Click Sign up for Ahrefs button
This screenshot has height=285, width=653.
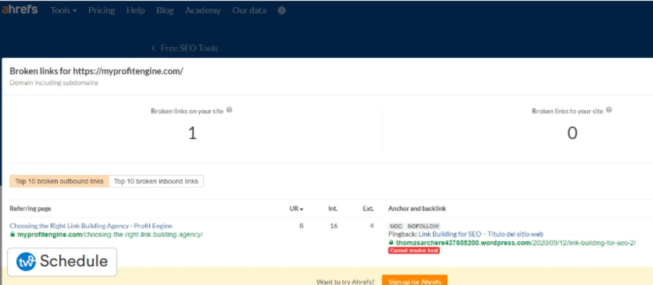tap(415, 281)
